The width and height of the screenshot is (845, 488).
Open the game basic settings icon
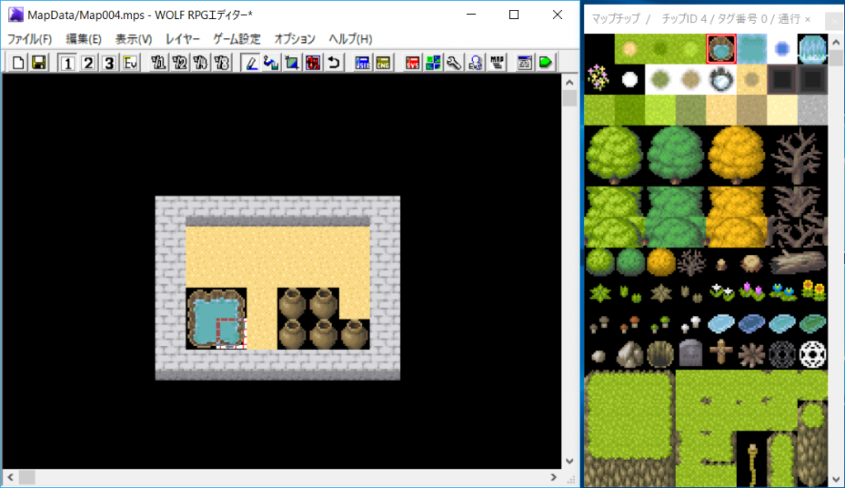coord(433,62)
